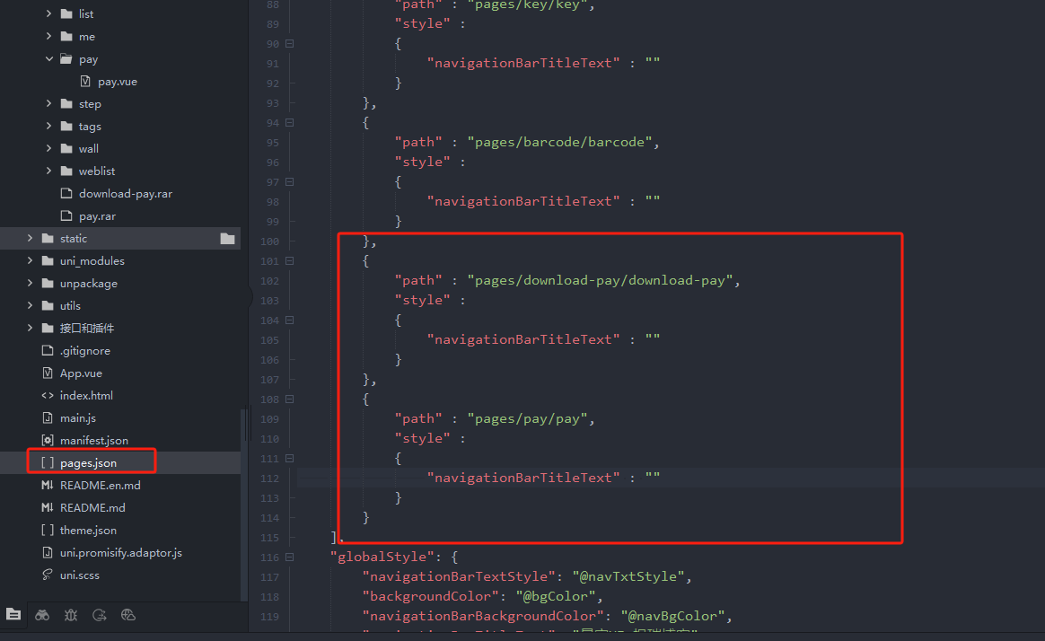Fold code block at line 108

(x=289, y=400)
